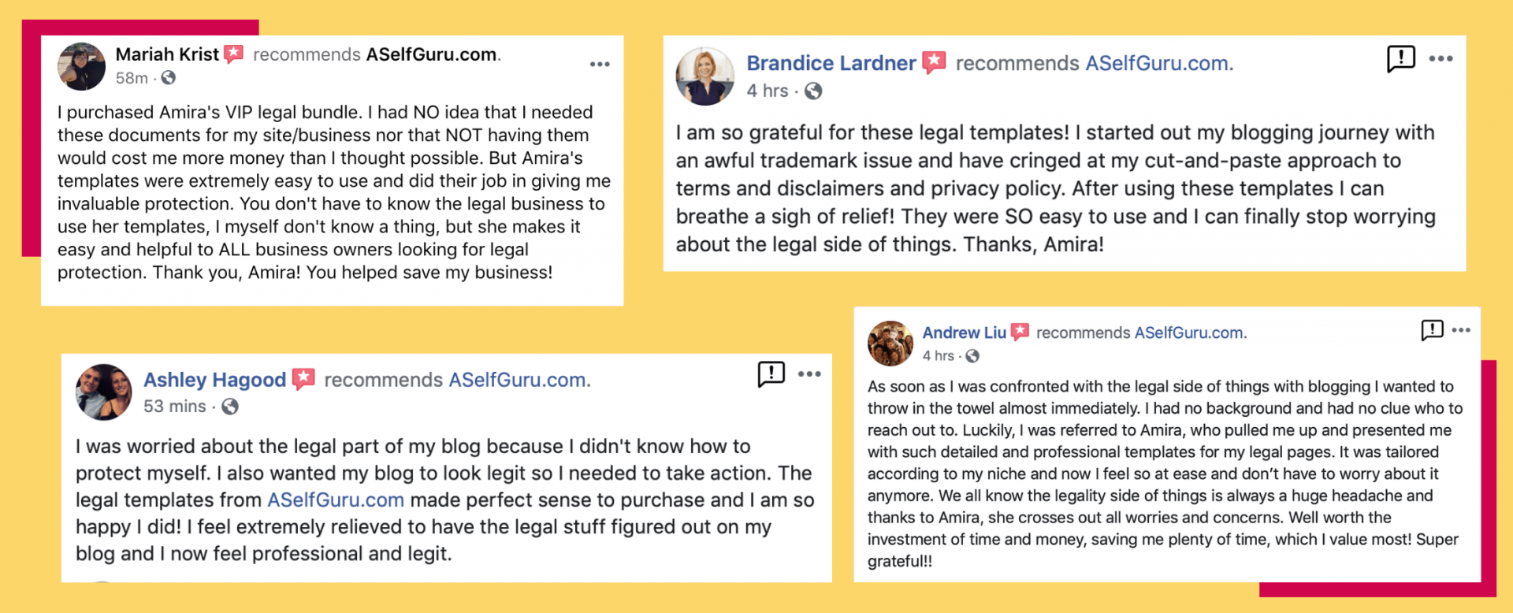1513x613 pixels.
Task: Click globe privacy icon under Mariah Krist
Action: click(x=169, y=78)
